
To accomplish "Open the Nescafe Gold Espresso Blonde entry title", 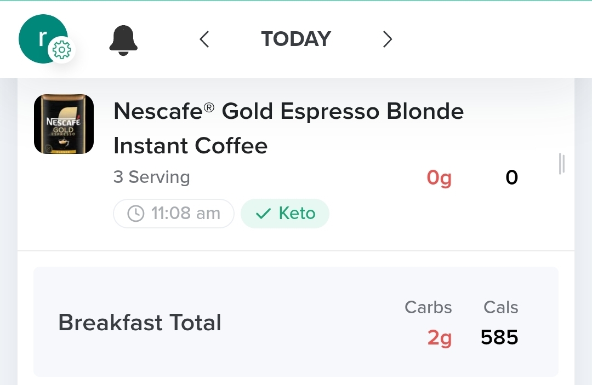I will pyautogui.click(x=288, y=128).
